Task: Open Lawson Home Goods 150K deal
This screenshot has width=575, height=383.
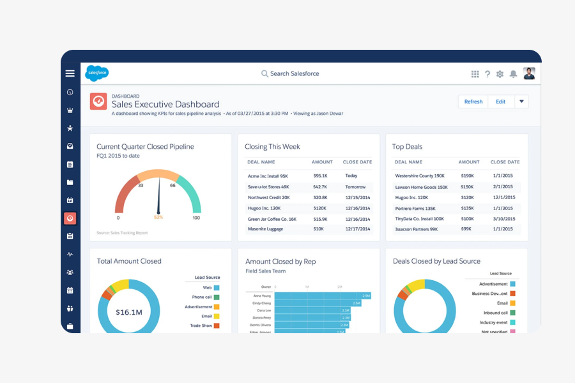Action: pos(422,187)
